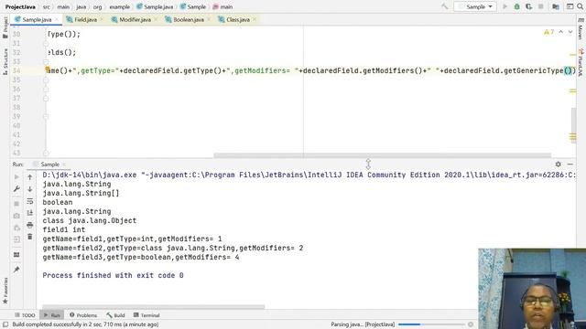Click the Parsing java progress bar
Screen dimensions: 586x329
(x=431, y=324)
